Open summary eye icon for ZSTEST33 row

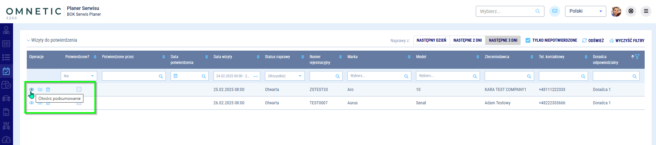point(32,90)
